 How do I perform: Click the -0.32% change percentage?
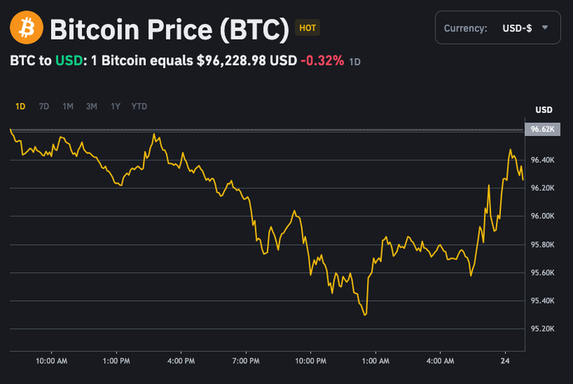pyautogui.click(x=322, y=61)
